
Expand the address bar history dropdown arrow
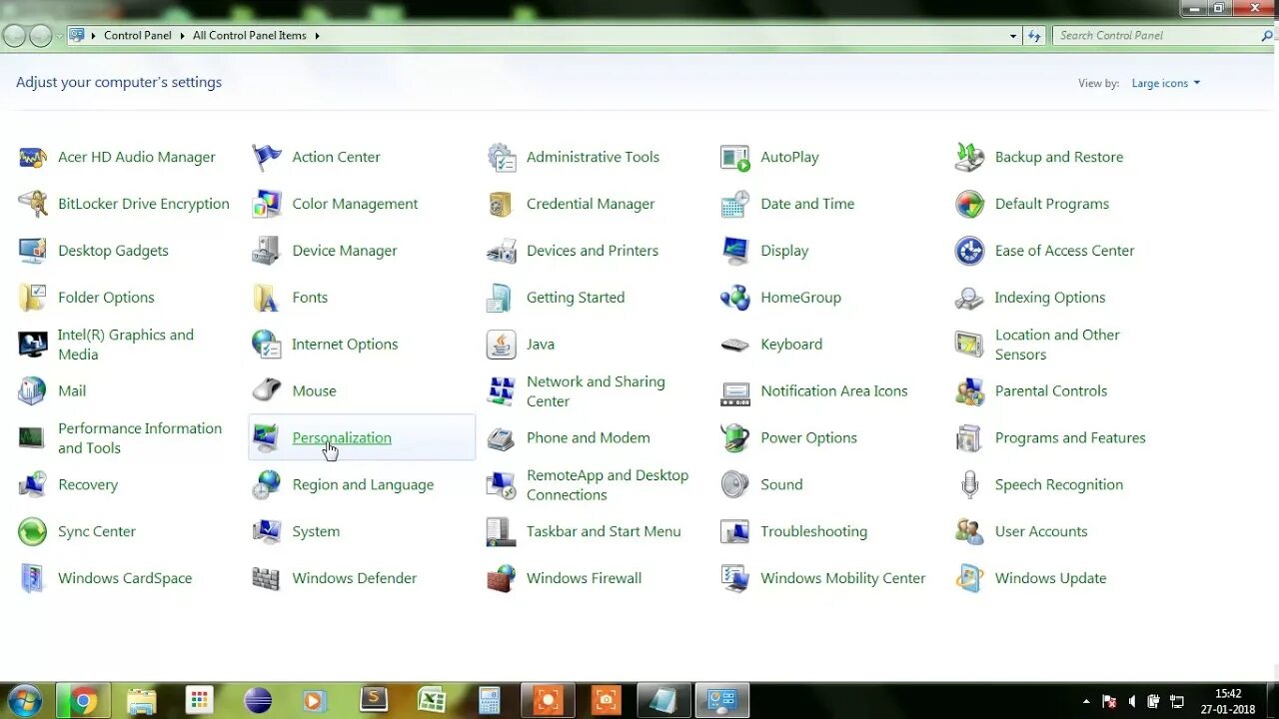click(1013, 35)
